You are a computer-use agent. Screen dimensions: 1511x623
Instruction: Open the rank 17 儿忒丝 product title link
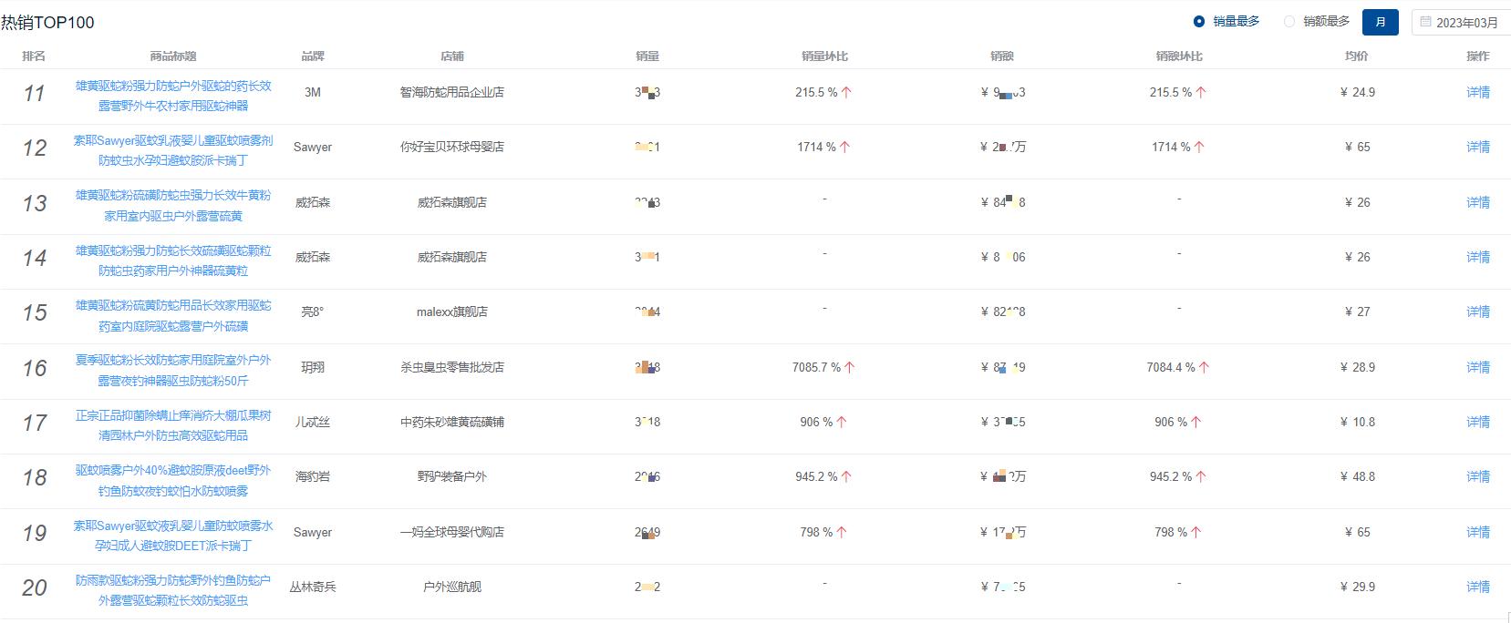click(173, 425)
